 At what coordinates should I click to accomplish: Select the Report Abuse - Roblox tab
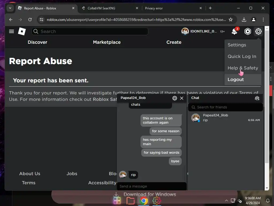point(40,8)
